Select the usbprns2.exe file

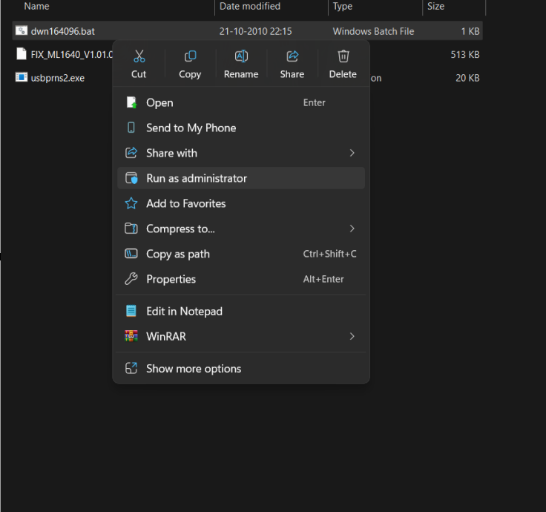pos(57,77)
